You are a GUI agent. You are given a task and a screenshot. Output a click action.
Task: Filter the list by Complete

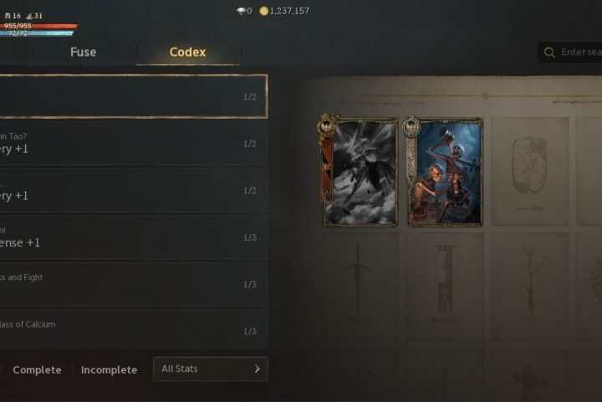(37, 369)
